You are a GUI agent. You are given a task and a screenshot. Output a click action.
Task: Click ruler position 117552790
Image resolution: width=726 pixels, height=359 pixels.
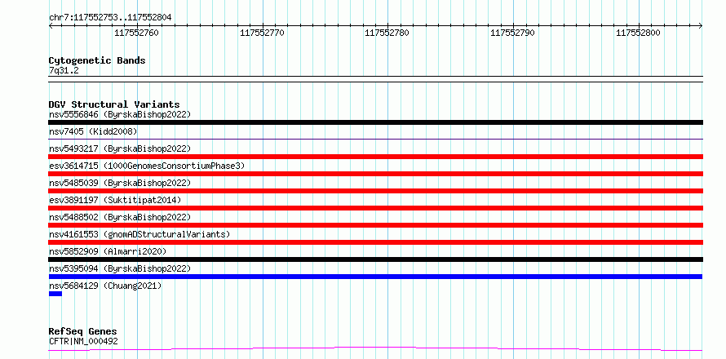512,33
